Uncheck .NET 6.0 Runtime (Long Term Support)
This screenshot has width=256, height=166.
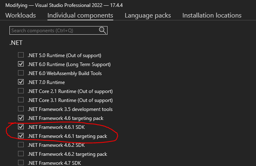[x=21, y=64]
